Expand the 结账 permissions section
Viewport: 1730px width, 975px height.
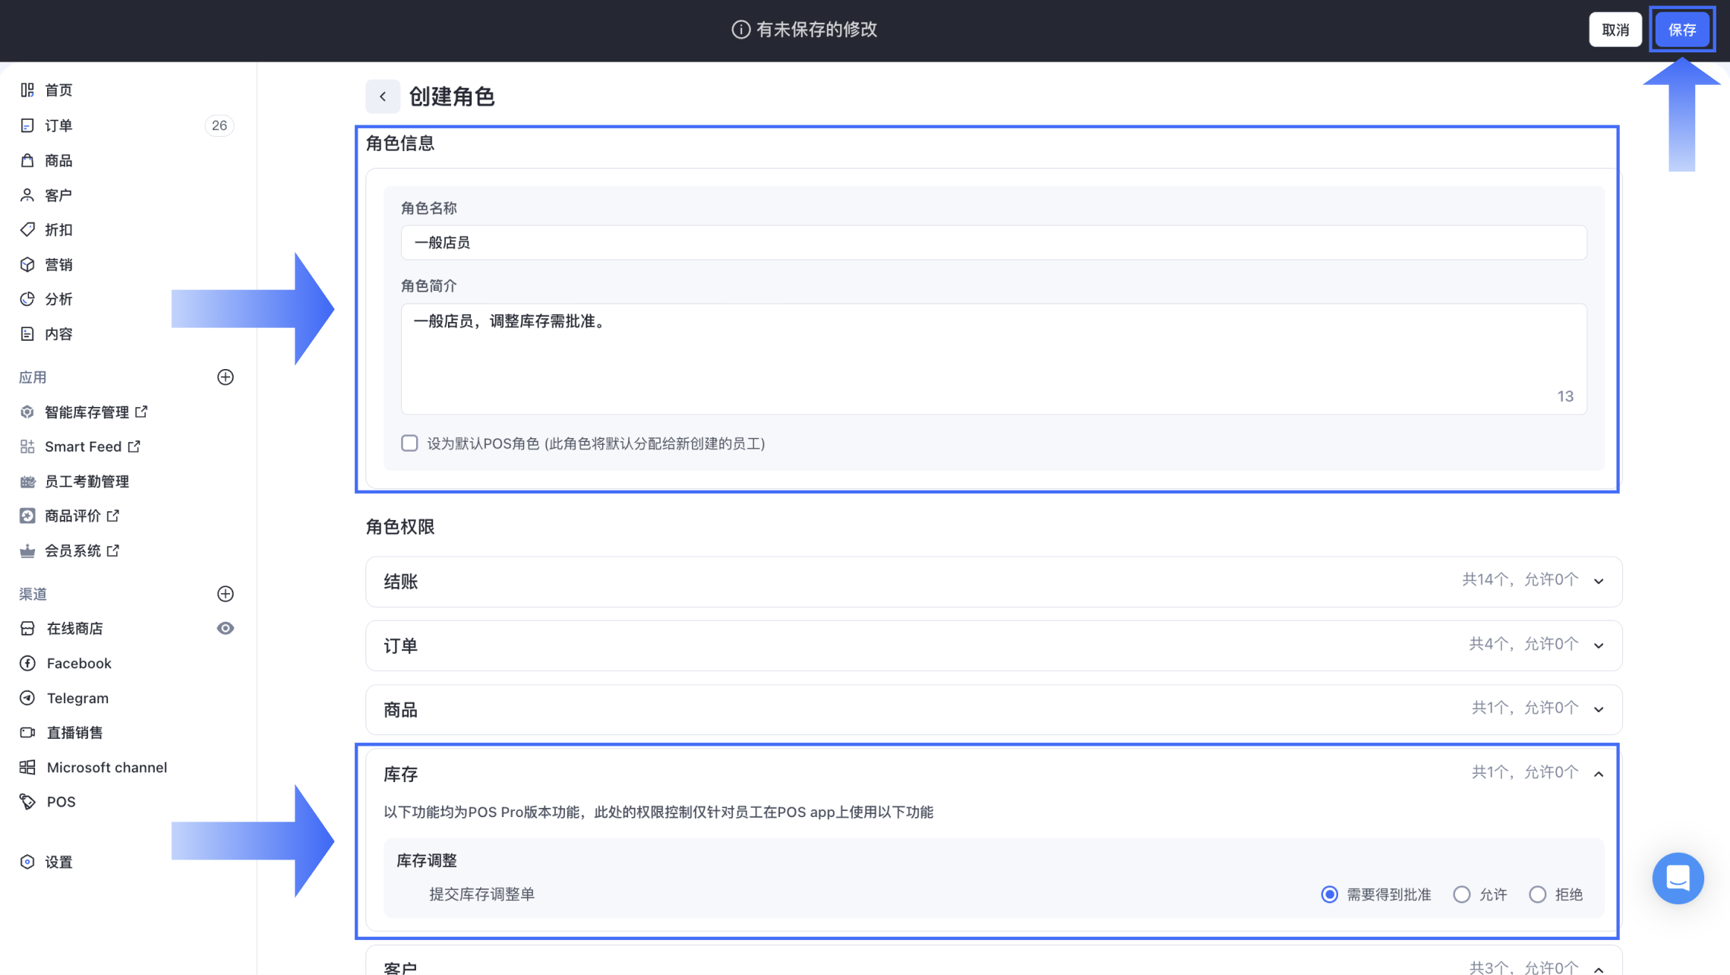(1599, 581)
